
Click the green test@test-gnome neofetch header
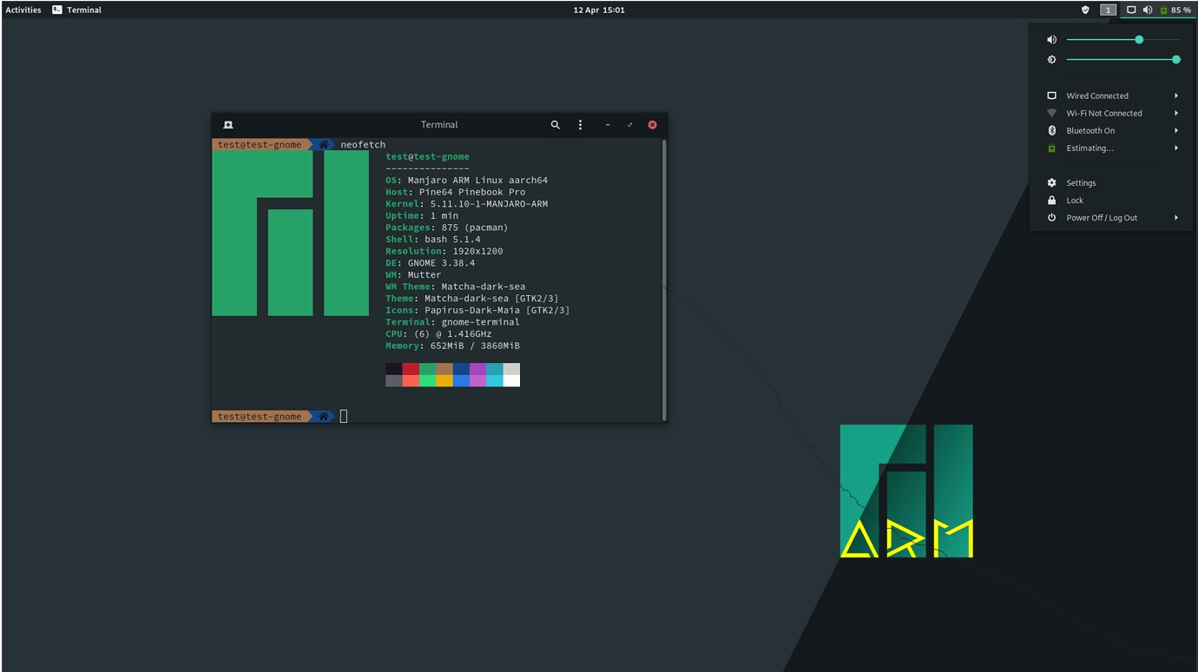tap(427, 157)
